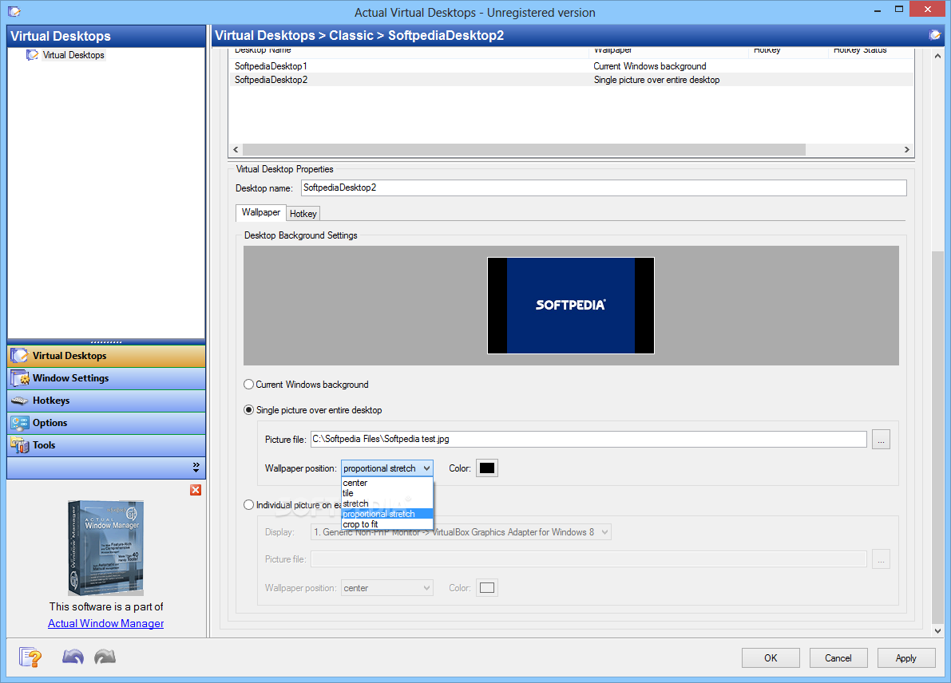
Task: Click the Cancel button
Action: tap(838, 658)
